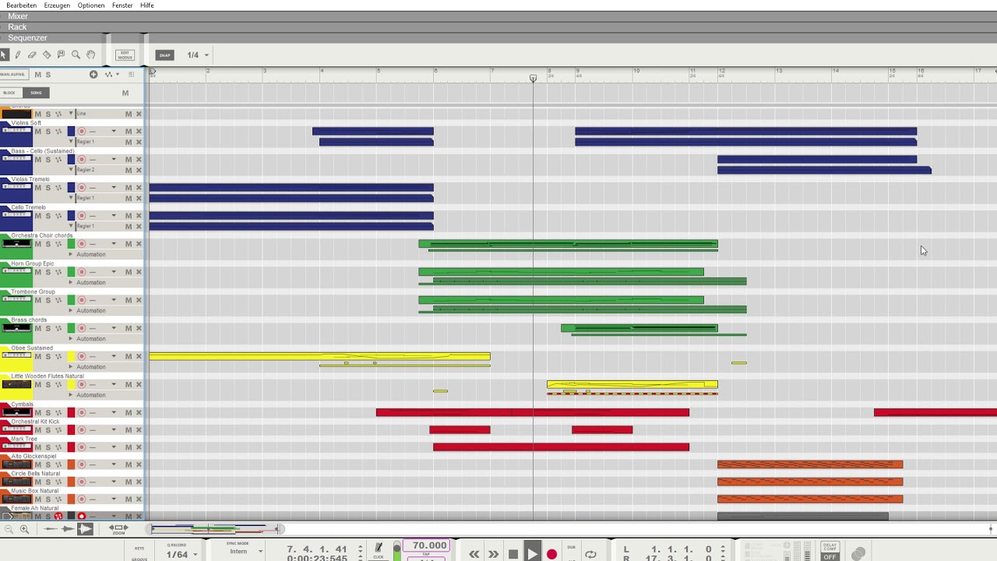Viewport: 997px width, 561px height.
Task: Click the horizontal song navigator scrollbar
Action: [x=216, y=529]
